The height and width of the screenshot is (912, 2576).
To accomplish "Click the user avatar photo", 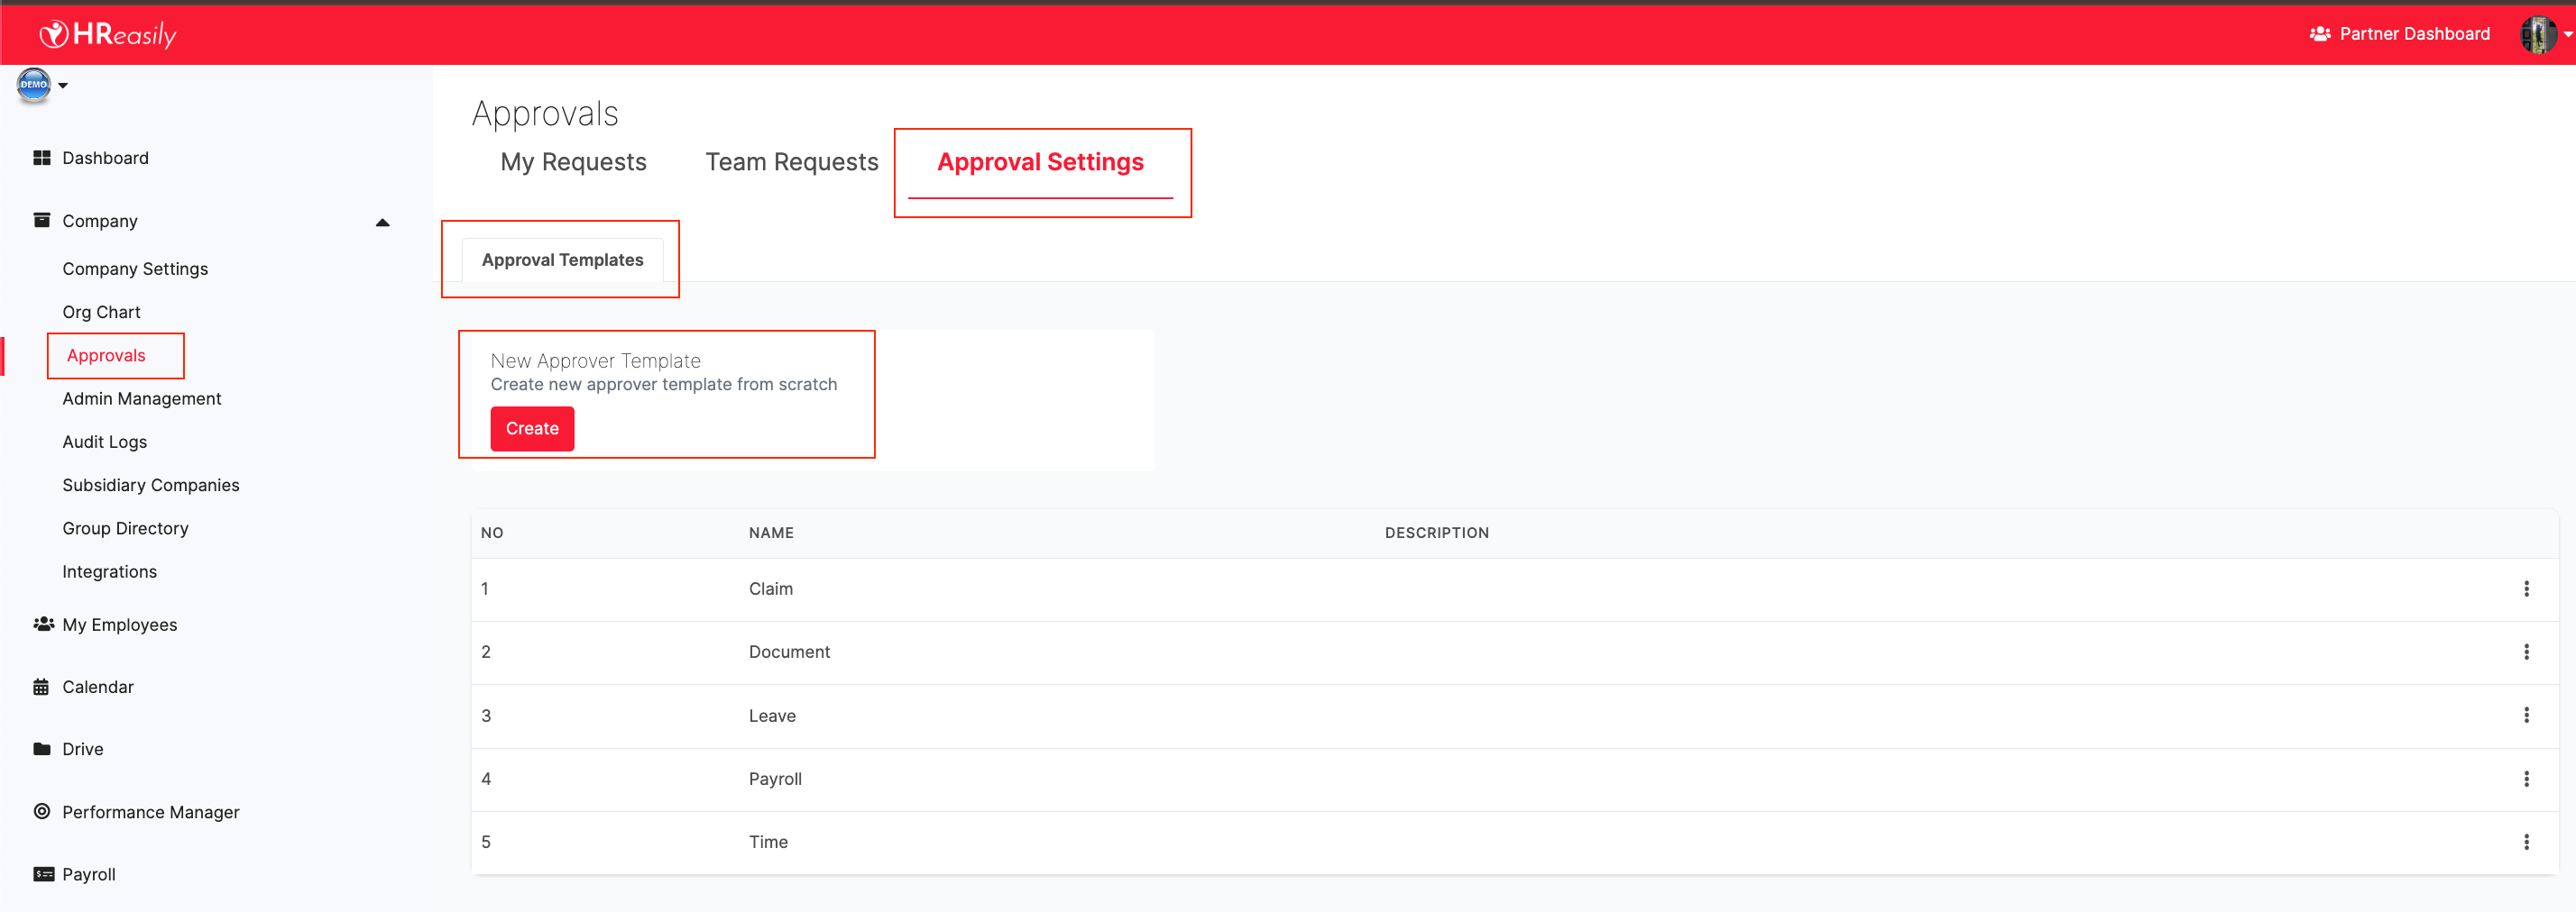I will click(x=2538, y=35).
